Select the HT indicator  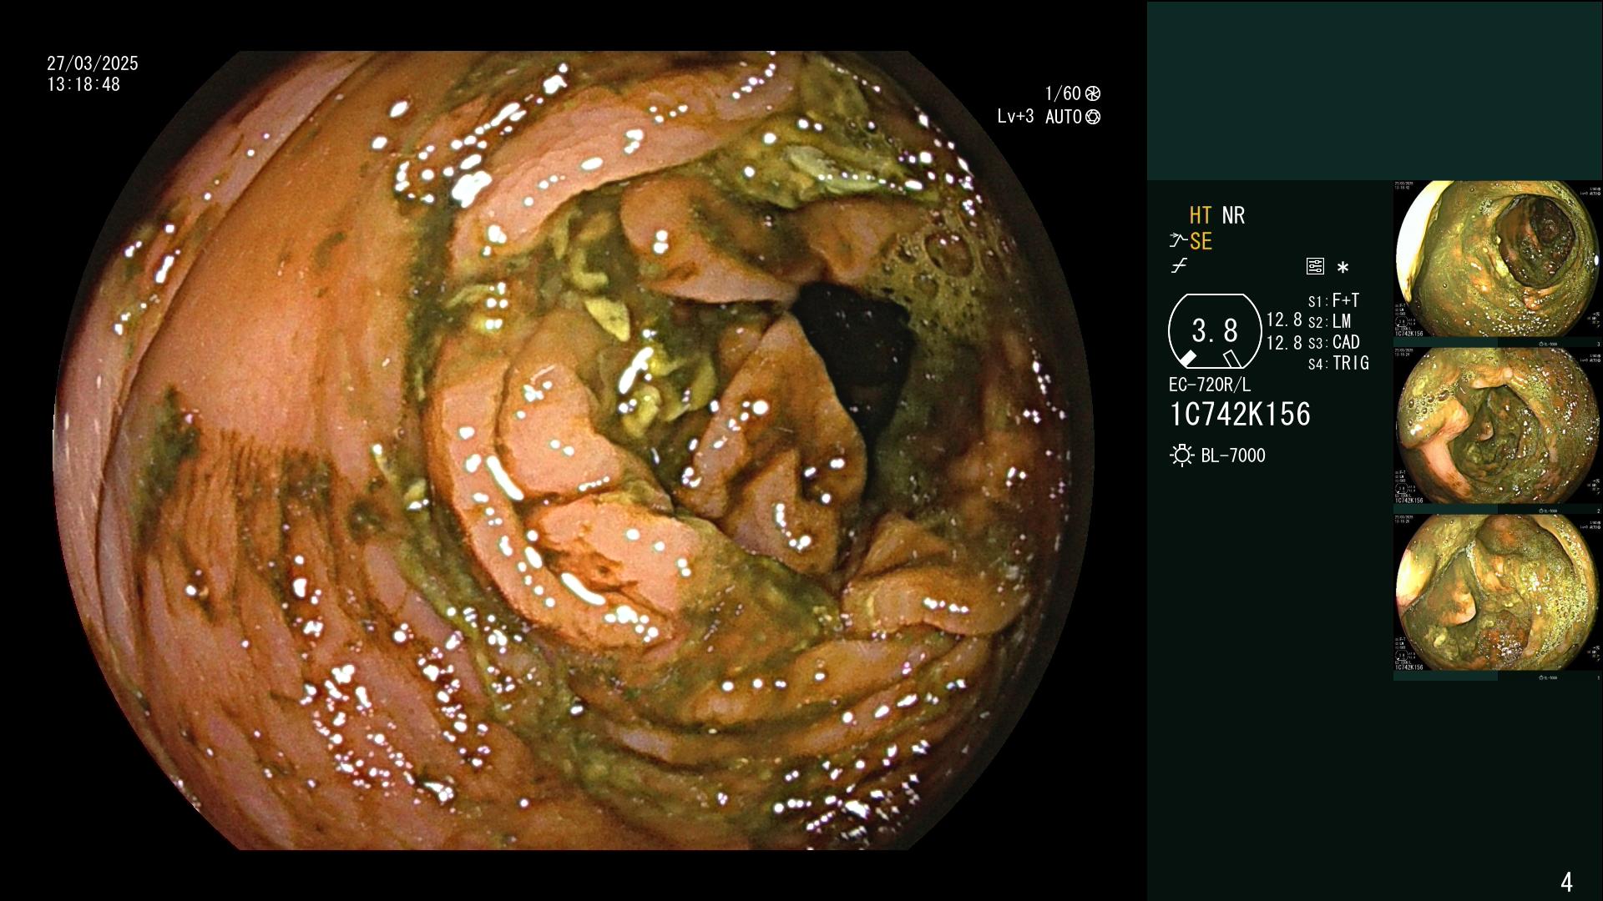tap(1201, 215)
